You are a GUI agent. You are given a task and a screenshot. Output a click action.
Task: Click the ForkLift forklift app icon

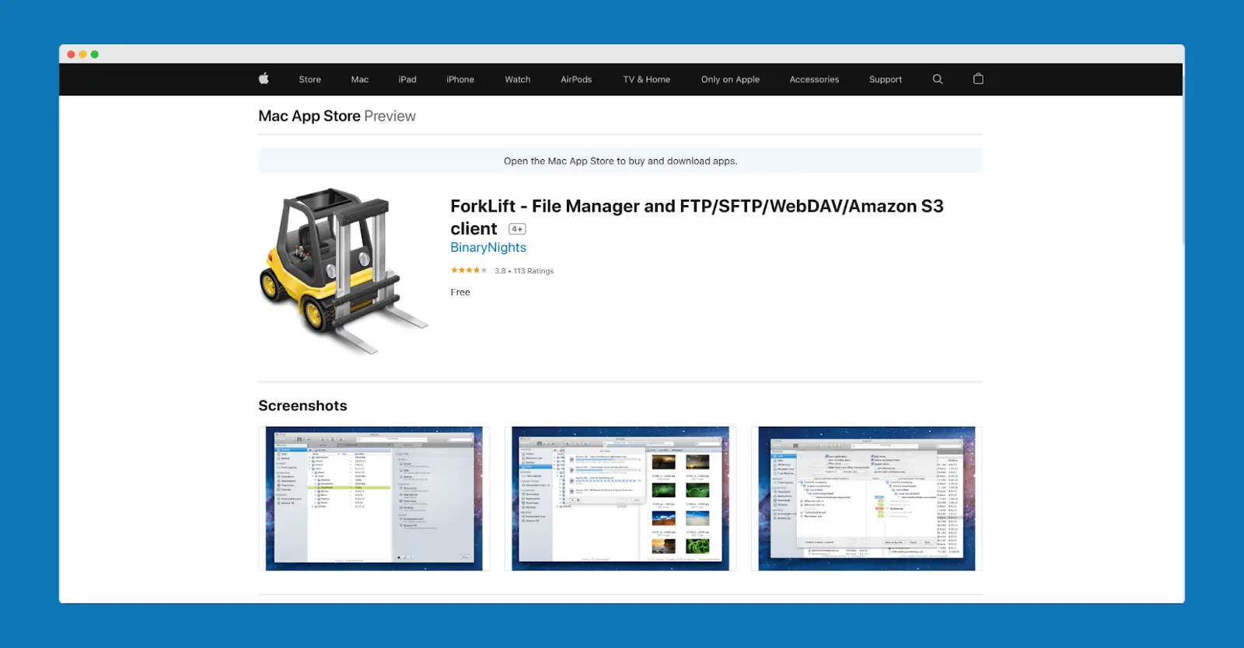(343, 270)
